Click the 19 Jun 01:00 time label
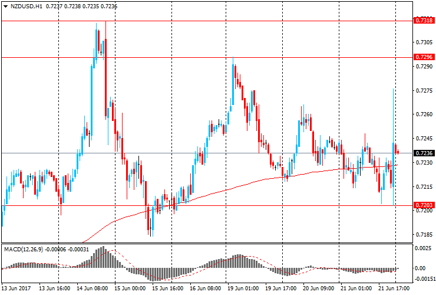 (243, 289)
